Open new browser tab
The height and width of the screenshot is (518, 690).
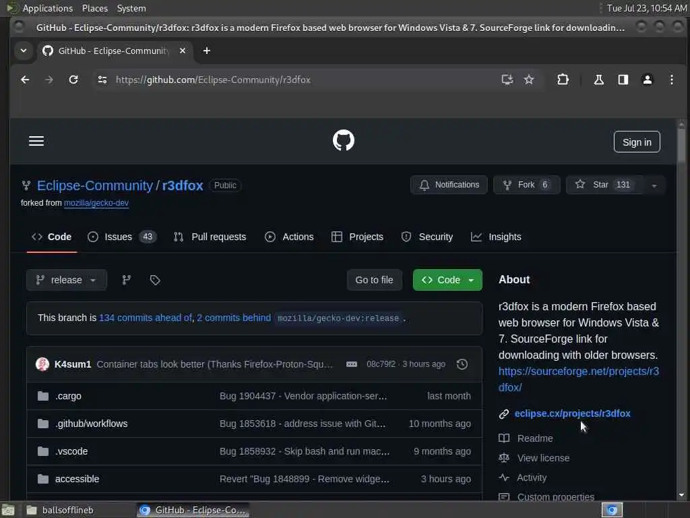click(x=206, y=51)
